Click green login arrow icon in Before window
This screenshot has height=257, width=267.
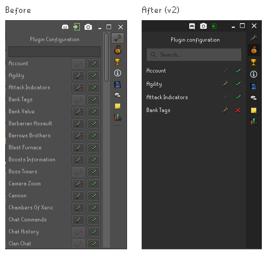[77, 27]
